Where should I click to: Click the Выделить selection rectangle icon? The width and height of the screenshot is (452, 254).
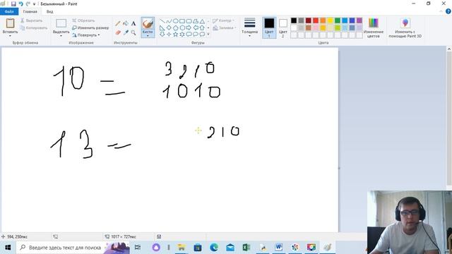(61, 23)
